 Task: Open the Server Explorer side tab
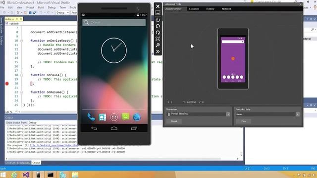(x=1, y=25)
